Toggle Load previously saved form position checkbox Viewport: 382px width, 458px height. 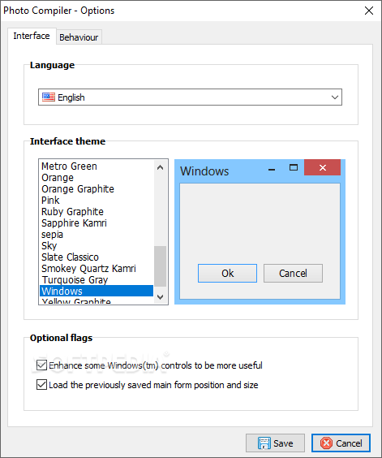41,385
